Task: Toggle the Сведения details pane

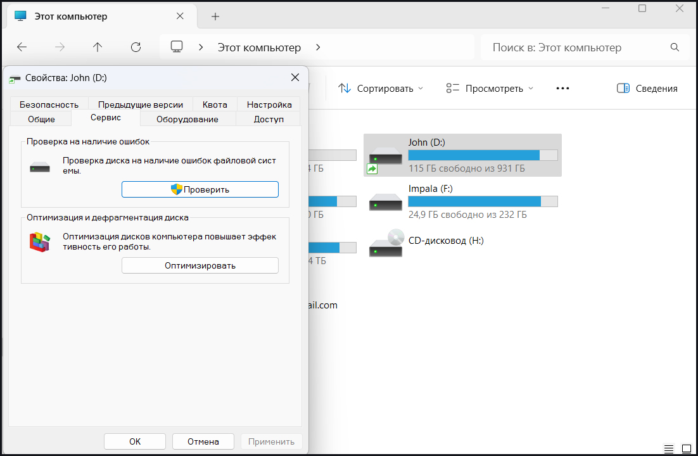Action: pyautogui.click(x=647, y=89)
